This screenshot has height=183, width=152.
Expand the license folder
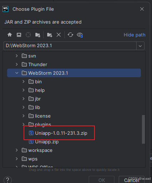click(24, 116)
